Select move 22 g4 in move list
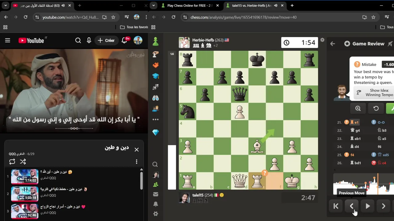Viewport: 394px width, 221px height. pyautogui.click(x=355, y=130)
